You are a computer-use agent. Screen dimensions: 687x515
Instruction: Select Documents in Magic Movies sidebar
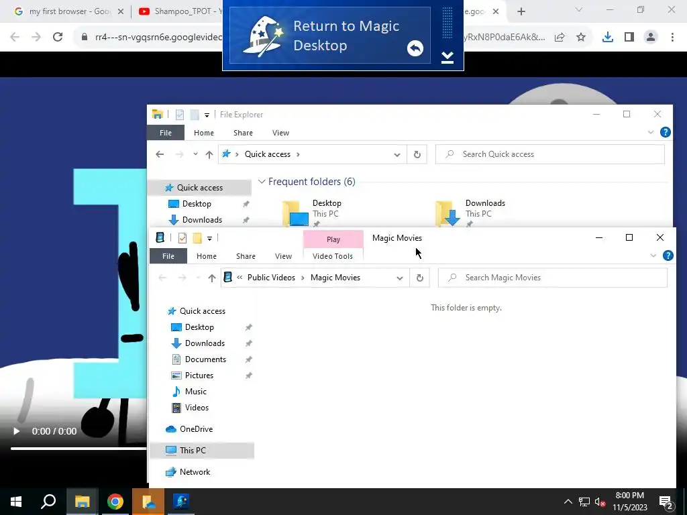pyautogui.click(x=205, y=359)
